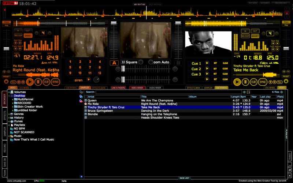The image size is (293, 183).
Task: Click pitch minus button on right deck
Action: pyautogui.click(x=288, y=72)
